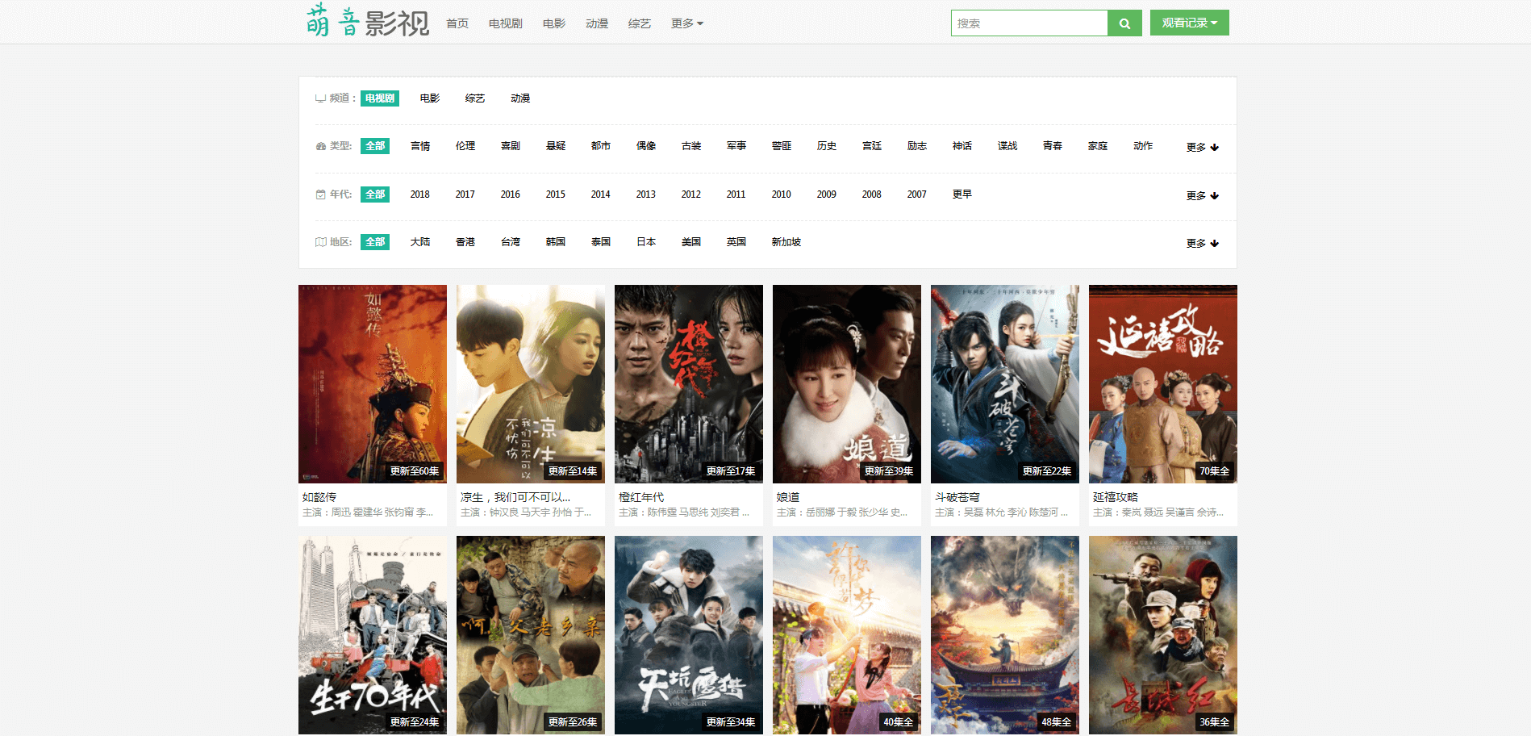Filter by 香港 region
This screenshot has width=1531, height=736.
click(x=465, y=242)
